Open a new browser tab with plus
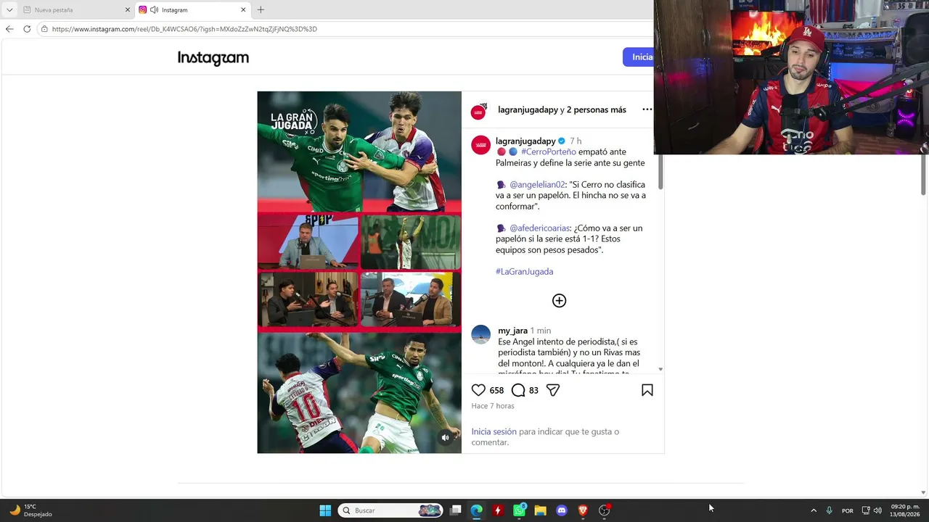This screenshot has height=522, width=929. click(x=261, y=9)
